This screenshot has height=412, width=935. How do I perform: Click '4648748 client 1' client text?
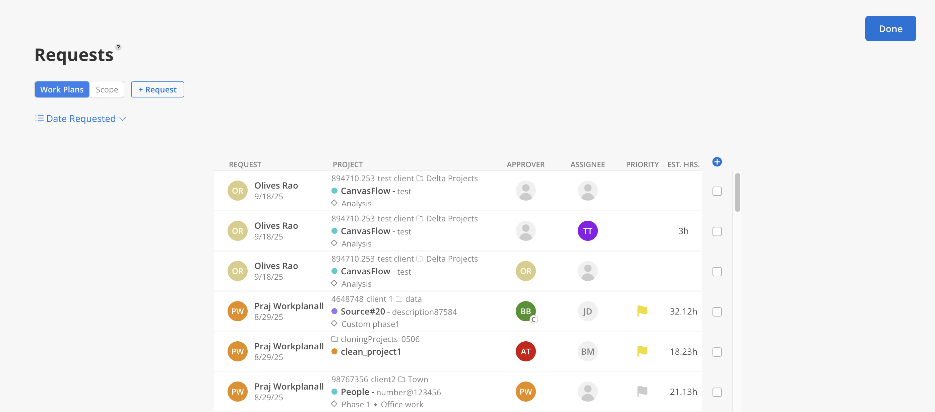click(362, 299)
